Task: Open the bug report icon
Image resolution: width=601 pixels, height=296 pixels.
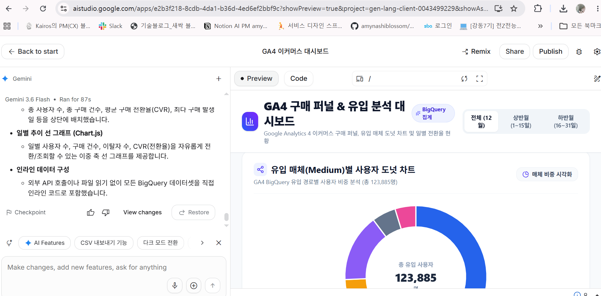Action: 579,52
